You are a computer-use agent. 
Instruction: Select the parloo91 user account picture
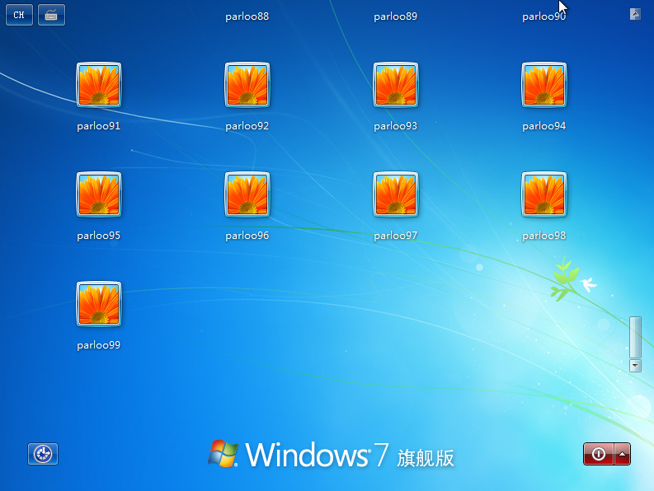coord(99,85)
